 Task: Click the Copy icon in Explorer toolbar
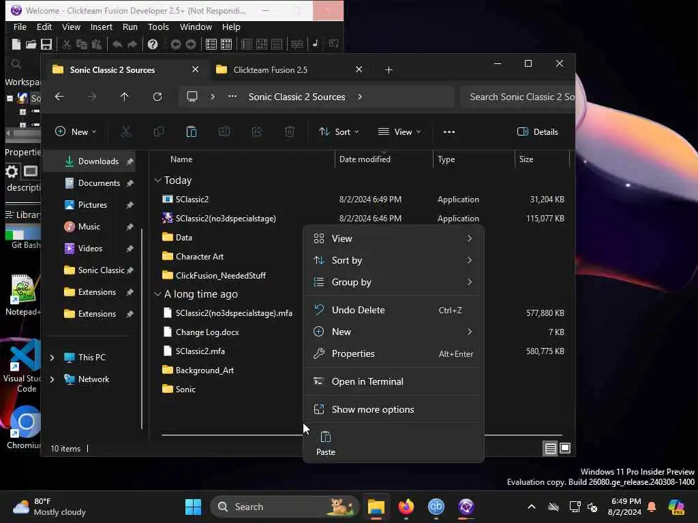158,131
